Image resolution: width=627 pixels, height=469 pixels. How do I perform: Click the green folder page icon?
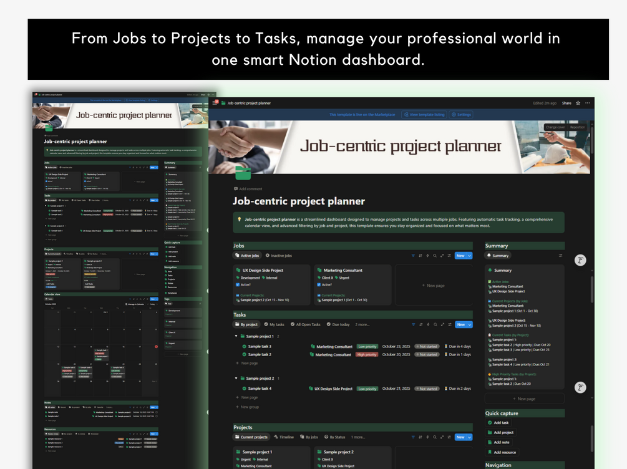point(243,173)
